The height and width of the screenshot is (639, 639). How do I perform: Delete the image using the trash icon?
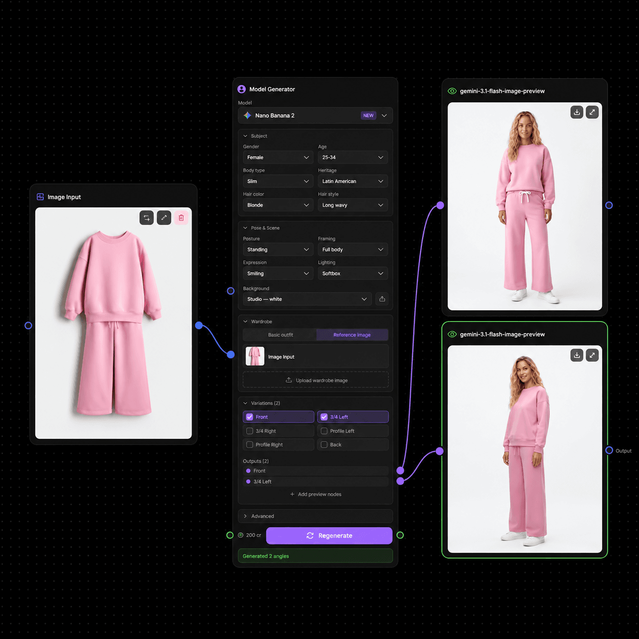[x=181, y=218]
